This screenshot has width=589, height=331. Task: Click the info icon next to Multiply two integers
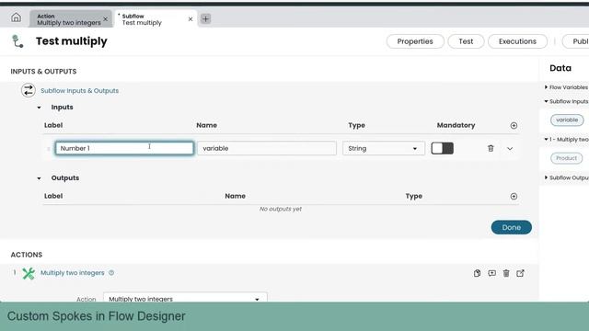coord(111,273)
